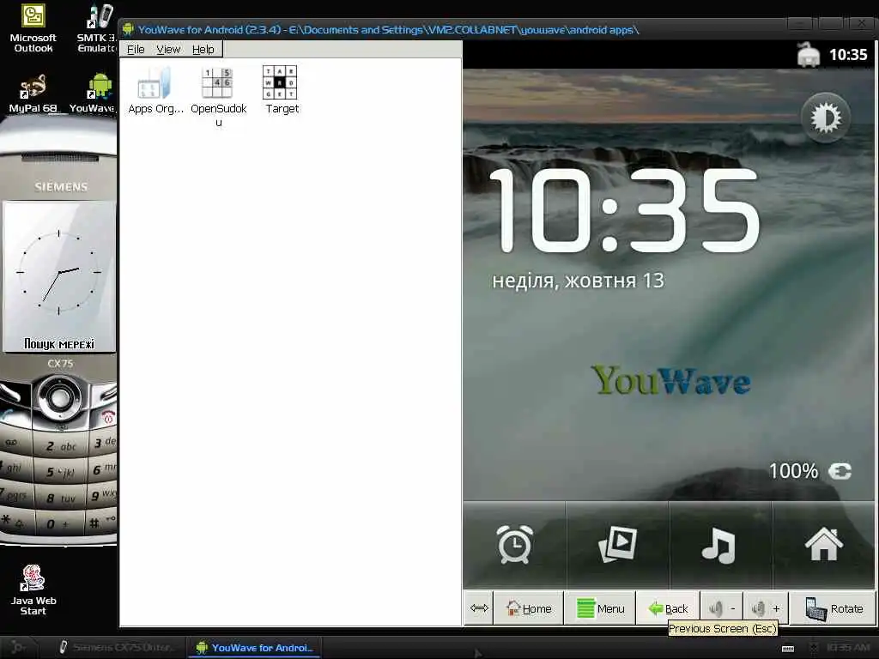Screen dimensions: 879x659
Task: Click the large 10:35 lock screen clock
Action: (623, 209)
